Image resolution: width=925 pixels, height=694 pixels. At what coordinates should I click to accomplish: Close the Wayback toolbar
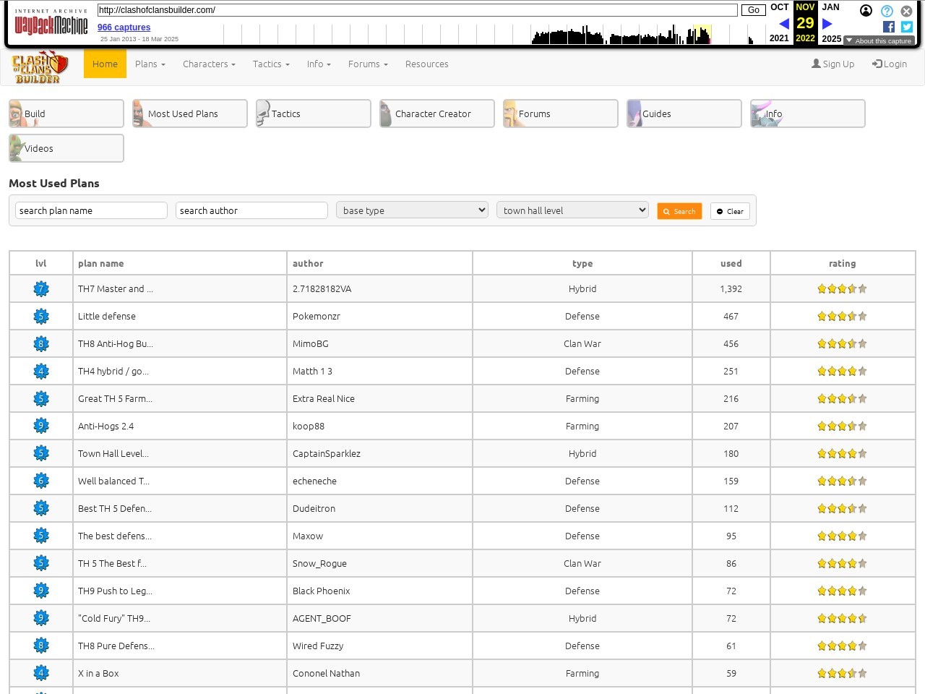click(x=906, y=11)
